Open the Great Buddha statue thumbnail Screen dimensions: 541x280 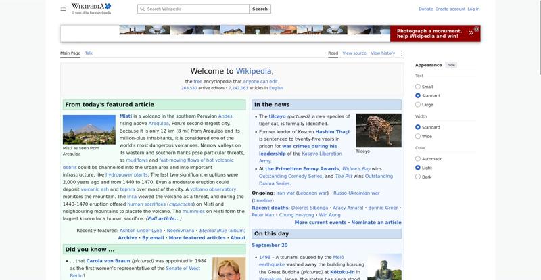coord(384,267)
